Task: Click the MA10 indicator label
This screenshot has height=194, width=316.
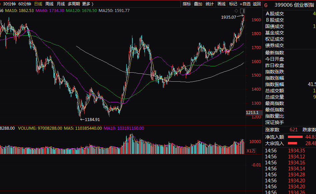Action: pos(19,10)
